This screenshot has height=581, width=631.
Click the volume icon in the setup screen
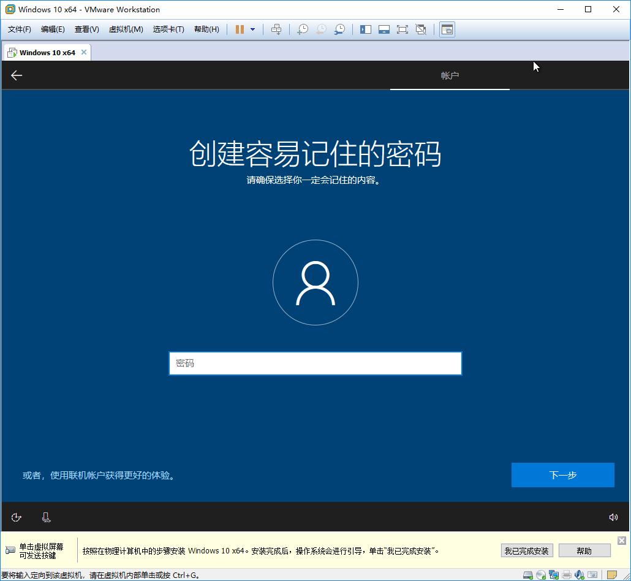[614, 517]
